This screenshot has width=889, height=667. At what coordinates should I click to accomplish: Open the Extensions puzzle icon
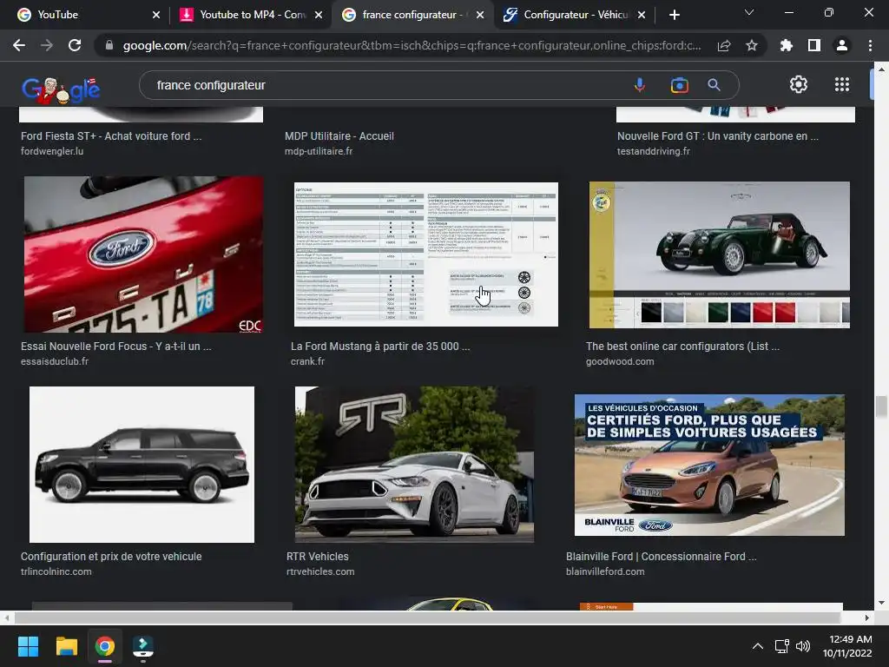[x=787, y=45]
